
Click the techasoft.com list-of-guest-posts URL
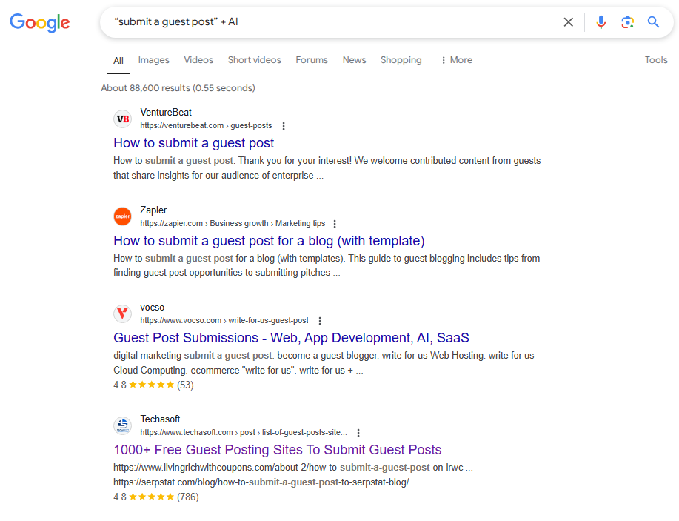[244, 432]
